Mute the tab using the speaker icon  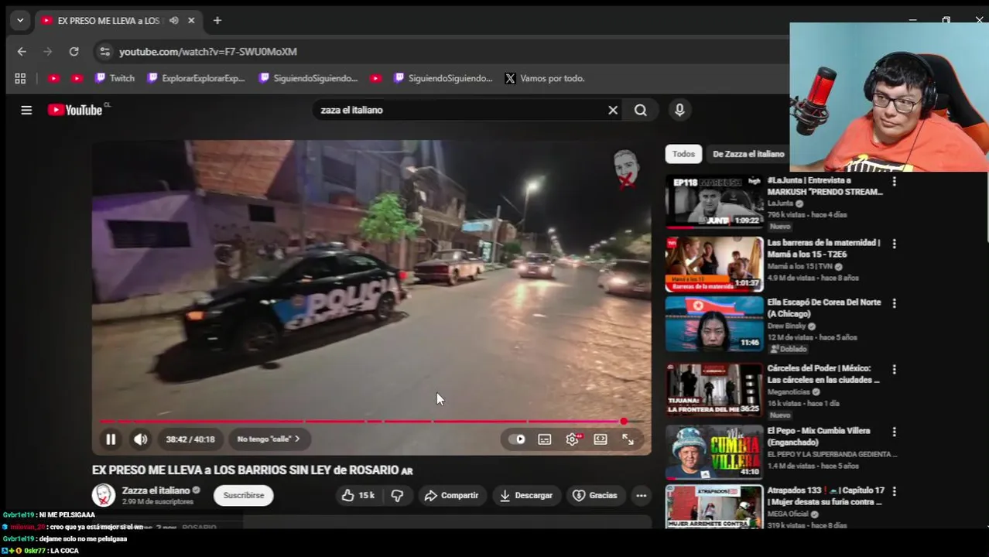[x=174, y=21]
